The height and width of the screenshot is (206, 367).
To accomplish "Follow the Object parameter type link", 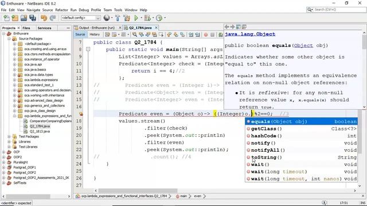I will (303, 46).
